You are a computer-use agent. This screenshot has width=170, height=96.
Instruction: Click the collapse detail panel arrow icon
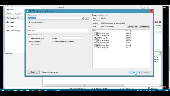pos(160,54)
